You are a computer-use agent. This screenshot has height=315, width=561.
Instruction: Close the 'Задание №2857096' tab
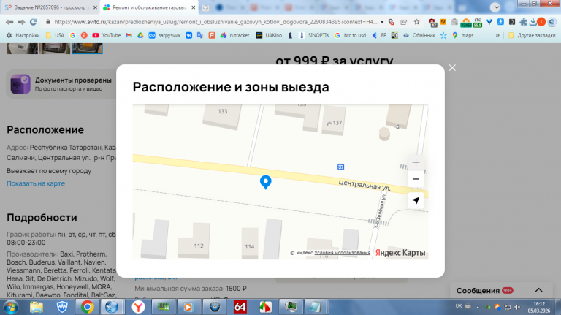(95, 7)
